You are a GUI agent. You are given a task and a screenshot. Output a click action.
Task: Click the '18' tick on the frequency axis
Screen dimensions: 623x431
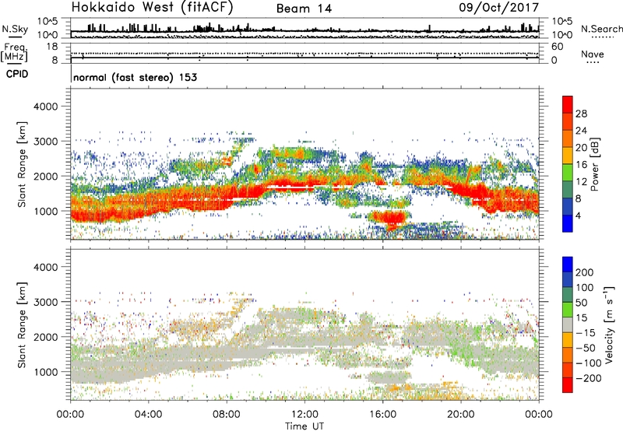[x=52, y=47]
